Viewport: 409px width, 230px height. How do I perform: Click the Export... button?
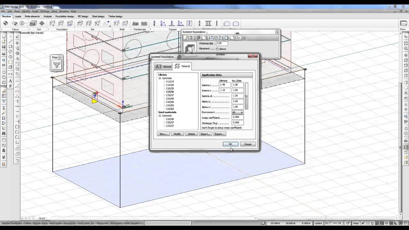point(220,134)
